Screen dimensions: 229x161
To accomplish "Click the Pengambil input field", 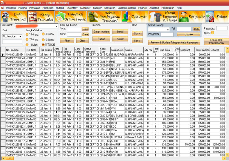I will [x=167, y=35].
